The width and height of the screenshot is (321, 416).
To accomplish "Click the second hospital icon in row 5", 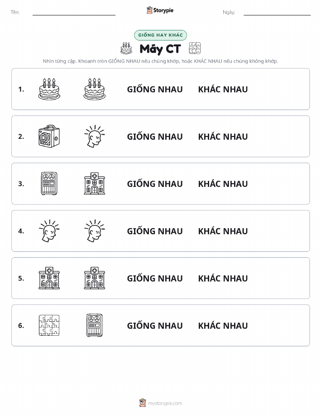I will tap(95, 278).
